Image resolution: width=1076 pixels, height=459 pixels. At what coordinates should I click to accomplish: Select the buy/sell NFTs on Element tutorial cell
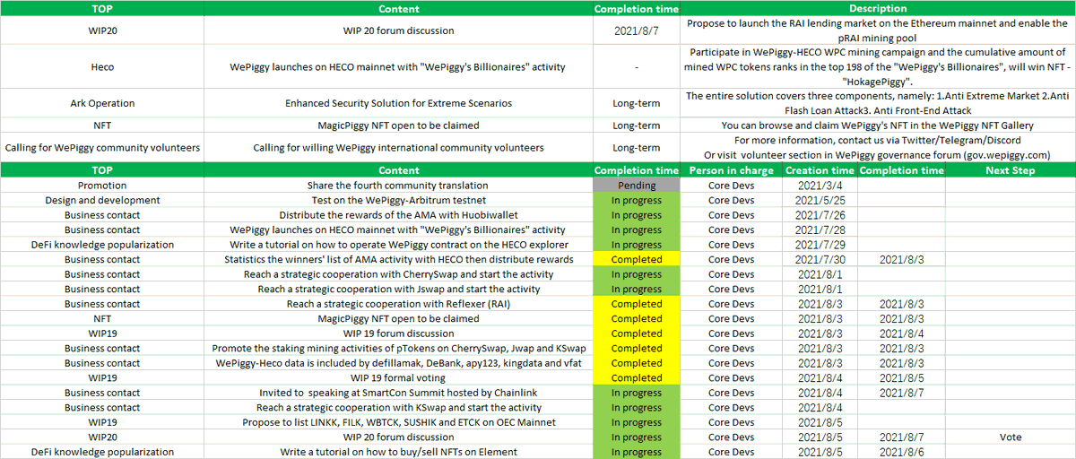pos(399,452)
